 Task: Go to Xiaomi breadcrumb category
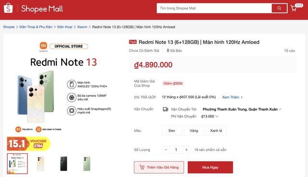coord(82,27)
